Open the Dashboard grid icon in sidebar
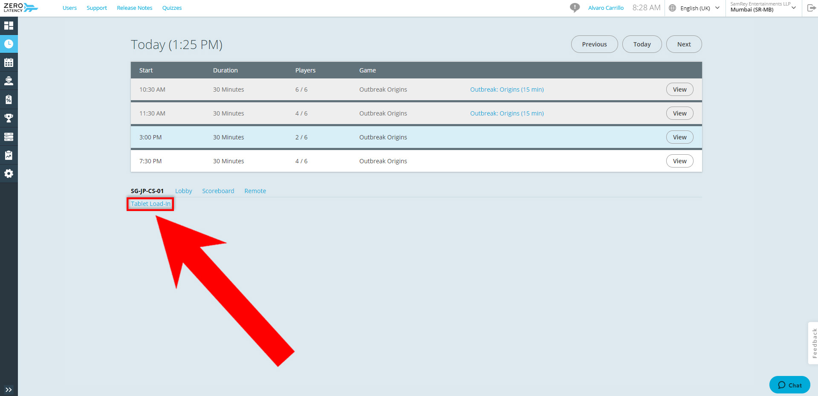Image resolution: width=818 pixels, height=396 pixels. (x=9, y=26)
